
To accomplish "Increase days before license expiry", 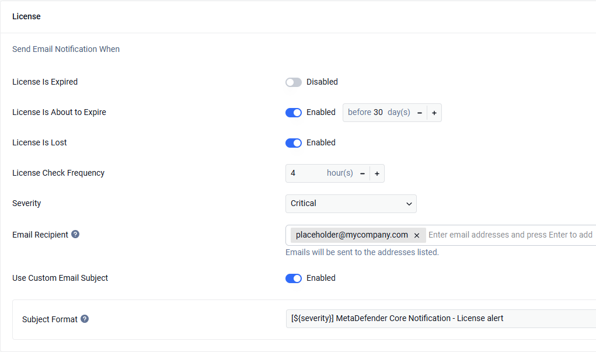I will coord(434,113).
